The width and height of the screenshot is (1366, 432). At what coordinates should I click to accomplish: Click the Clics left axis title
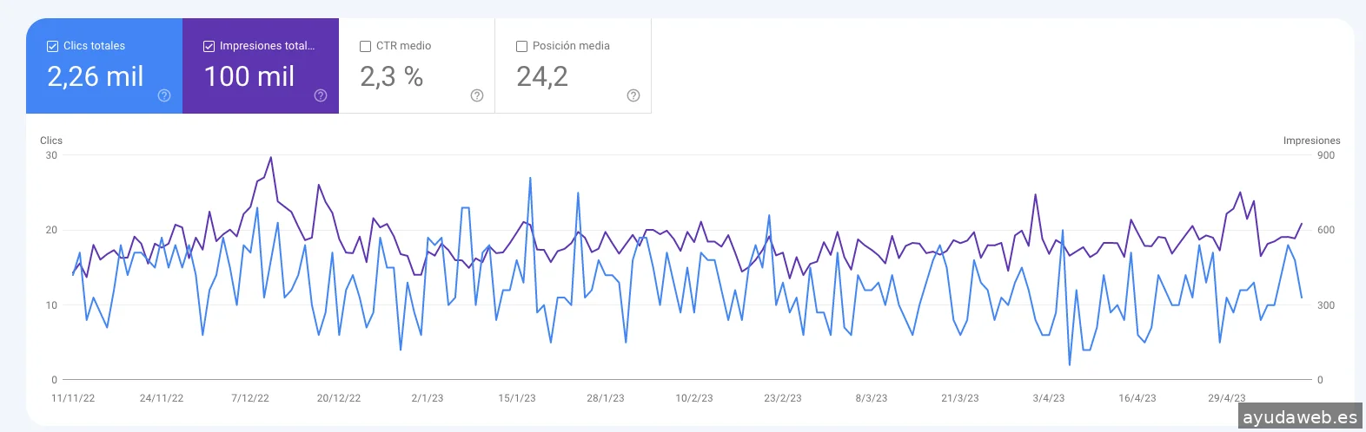51,141
